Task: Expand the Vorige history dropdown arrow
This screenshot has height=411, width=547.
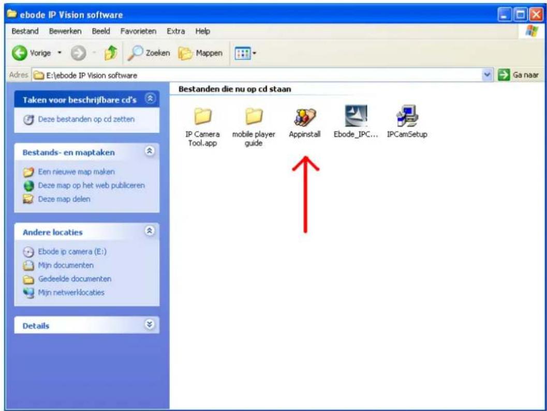Action: (60, 53)
